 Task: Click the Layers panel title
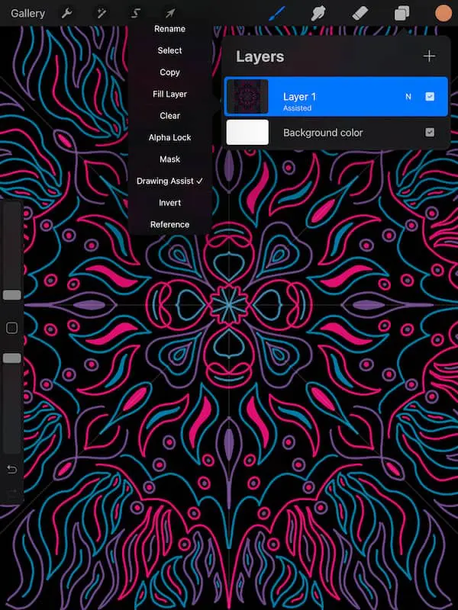coord(260,56)
